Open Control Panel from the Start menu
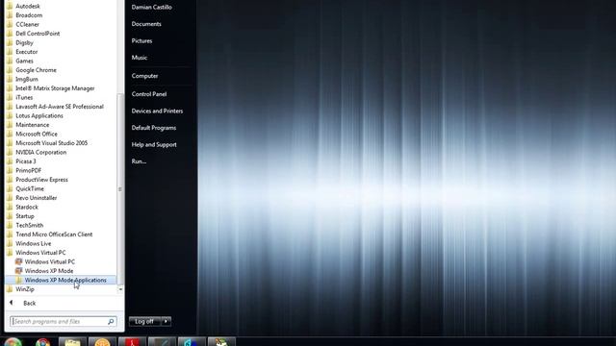Screen dimensions: 616x346 [149, 94]
